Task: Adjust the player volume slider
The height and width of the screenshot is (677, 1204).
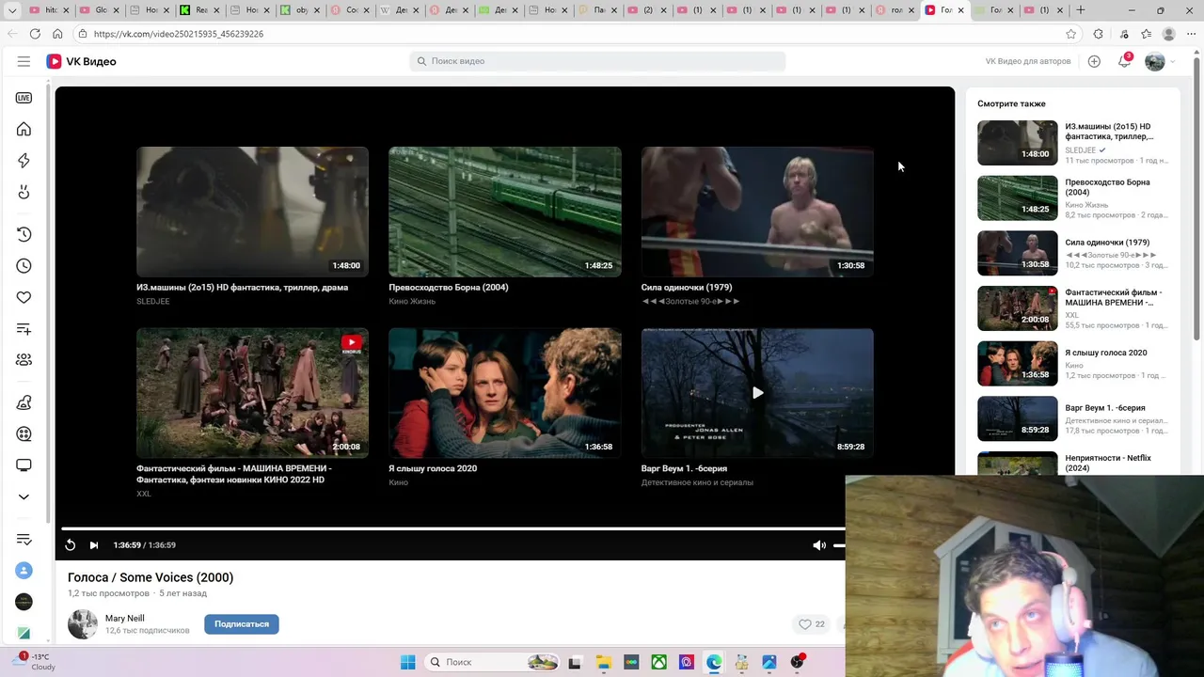Action: pyautogui.click(x=839, y=545)
